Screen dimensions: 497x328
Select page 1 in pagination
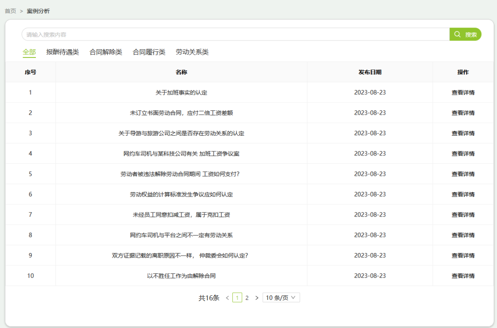pyautogui.click(x=237, y=298)
